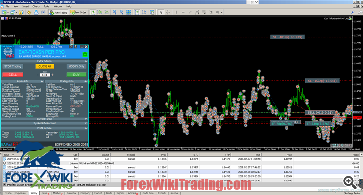The image size is (363, 195).
Task: Open the Insert menu
Action: click(x=26, y=6)
